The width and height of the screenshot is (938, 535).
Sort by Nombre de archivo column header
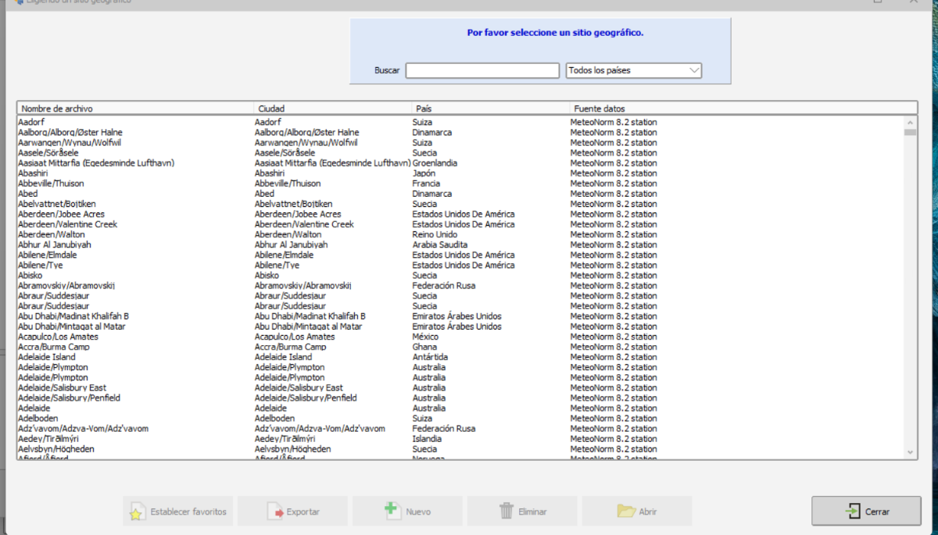pos(134,109)
